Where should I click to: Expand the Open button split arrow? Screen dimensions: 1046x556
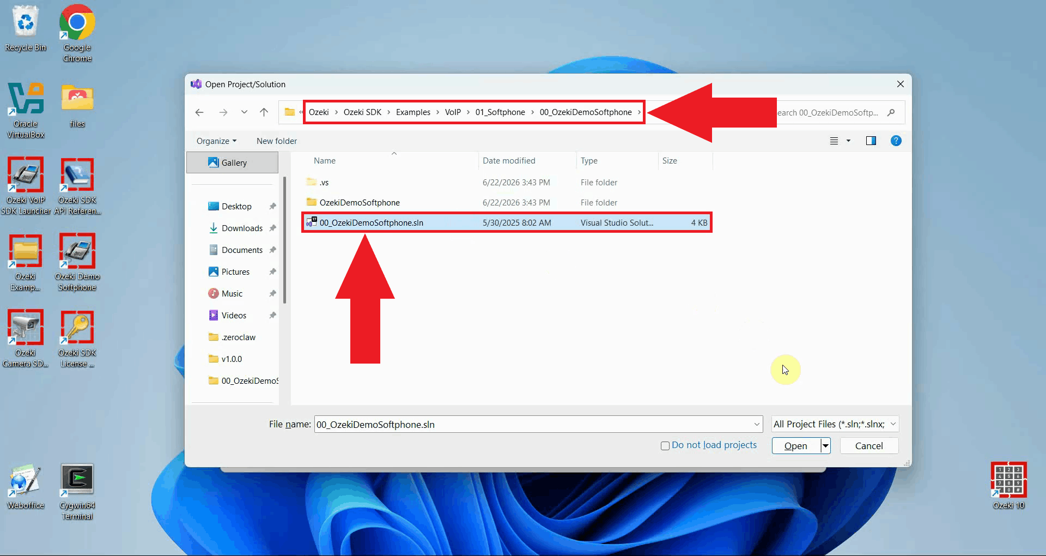coord(826,446)
